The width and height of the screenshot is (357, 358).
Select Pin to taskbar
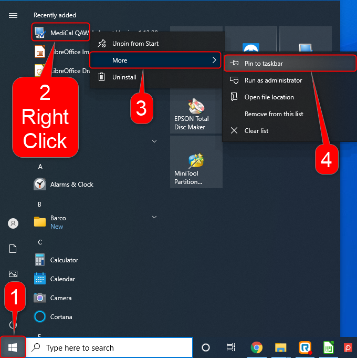click(289, 64)
